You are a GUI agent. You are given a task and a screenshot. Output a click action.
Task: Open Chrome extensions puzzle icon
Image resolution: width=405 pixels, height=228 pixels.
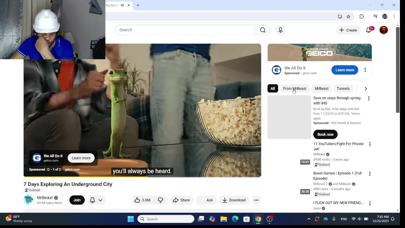click(x=362, y=16)
